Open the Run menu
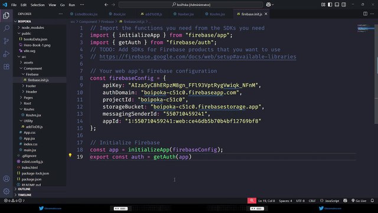Viewport: 378px width, 213px height. tap(71, 5)
